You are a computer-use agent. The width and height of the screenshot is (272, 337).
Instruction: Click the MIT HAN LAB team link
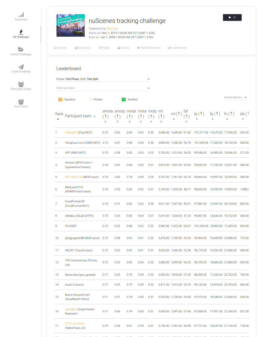click(x=74, y=177)
